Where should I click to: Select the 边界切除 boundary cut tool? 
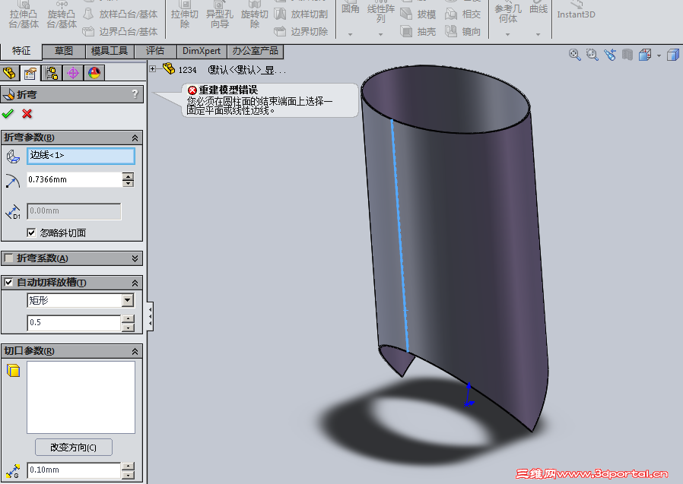(x=301, y=31)
